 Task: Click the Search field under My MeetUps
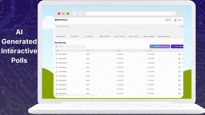70,46
